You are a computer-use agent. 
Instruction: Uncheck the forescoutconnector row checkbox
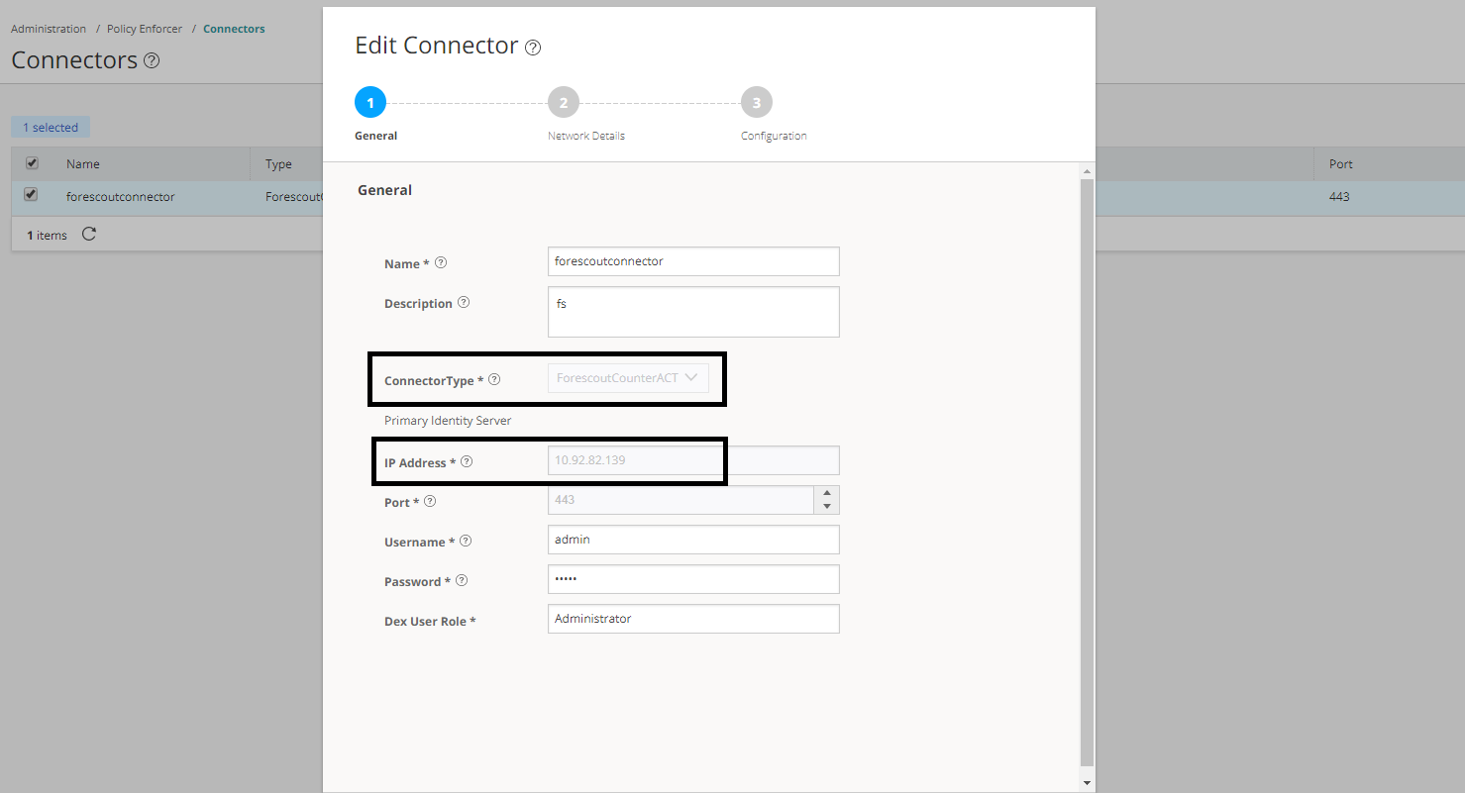point(30,196)
